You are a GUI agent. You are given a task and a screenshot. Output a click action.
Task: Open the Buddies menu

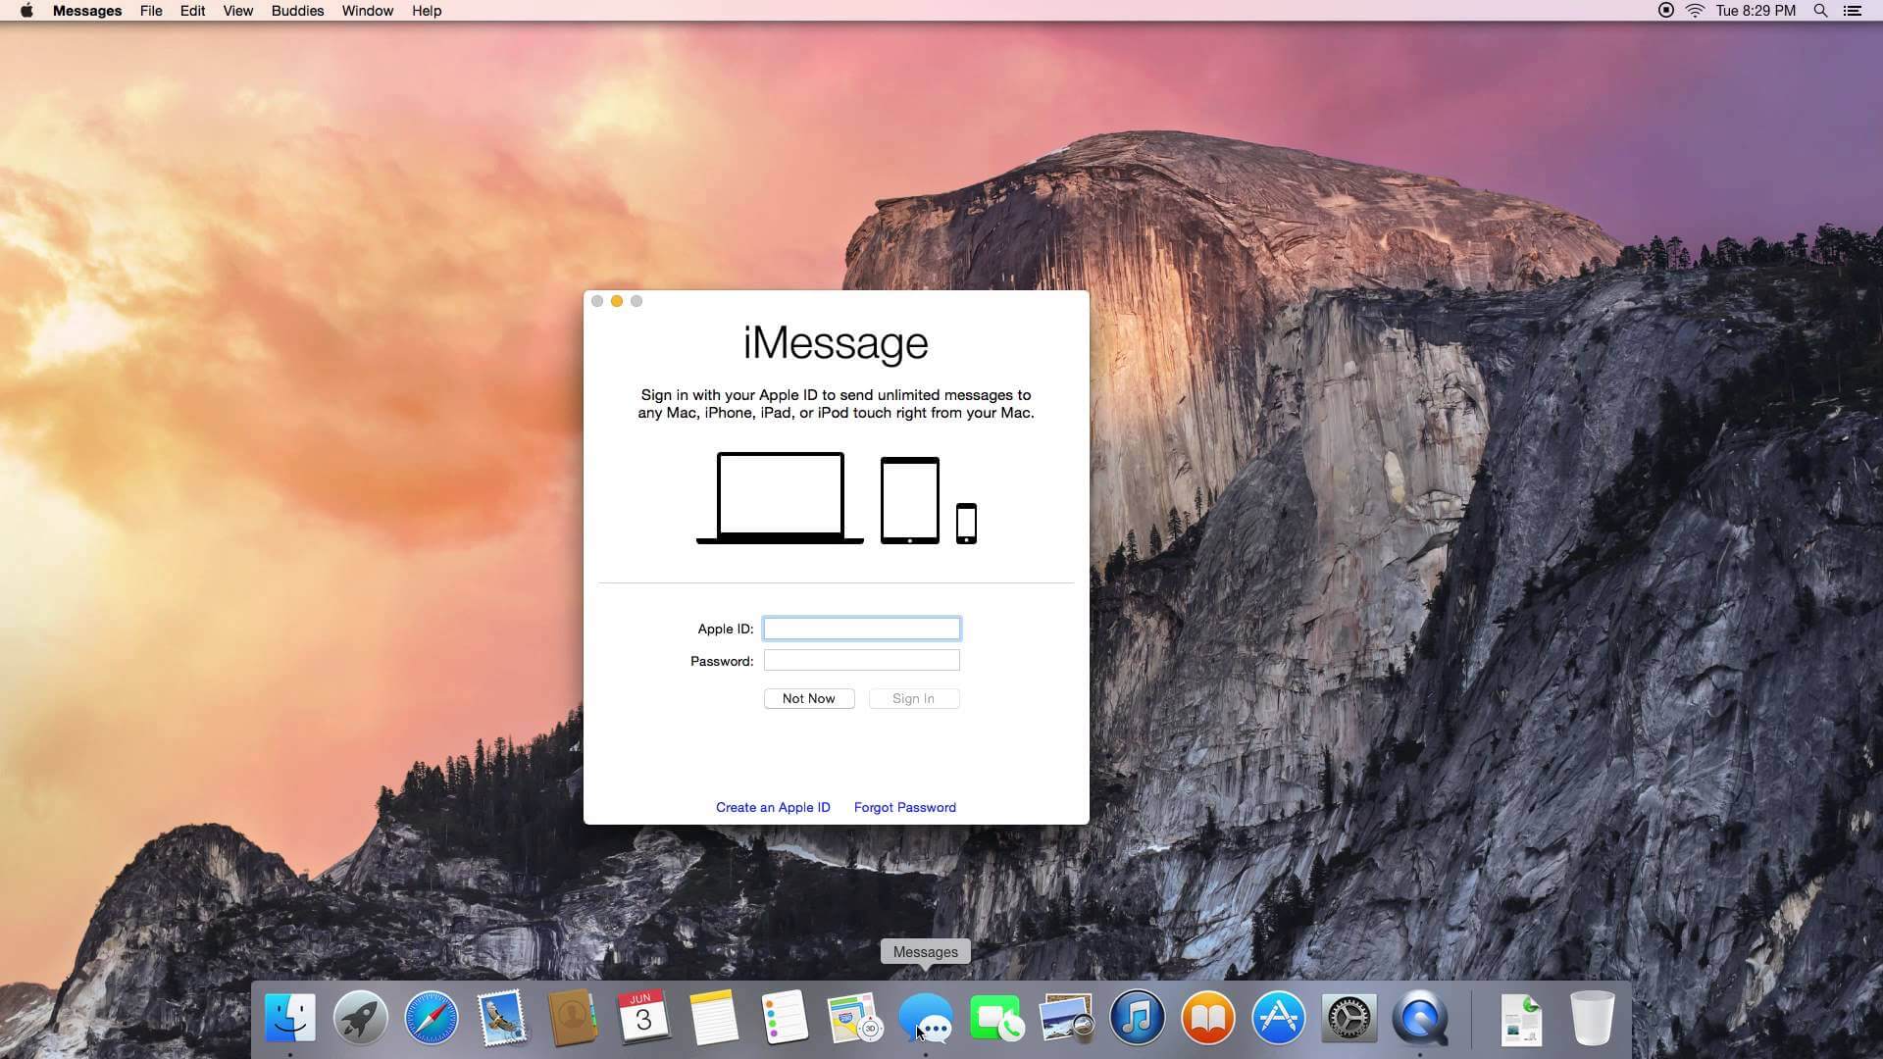point(297,11)
